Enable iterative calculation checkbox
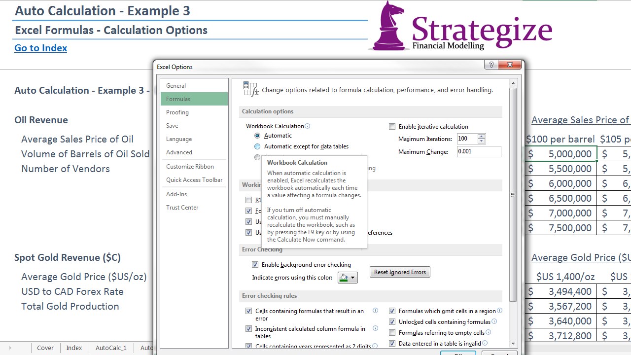 (x=392, y=127)
